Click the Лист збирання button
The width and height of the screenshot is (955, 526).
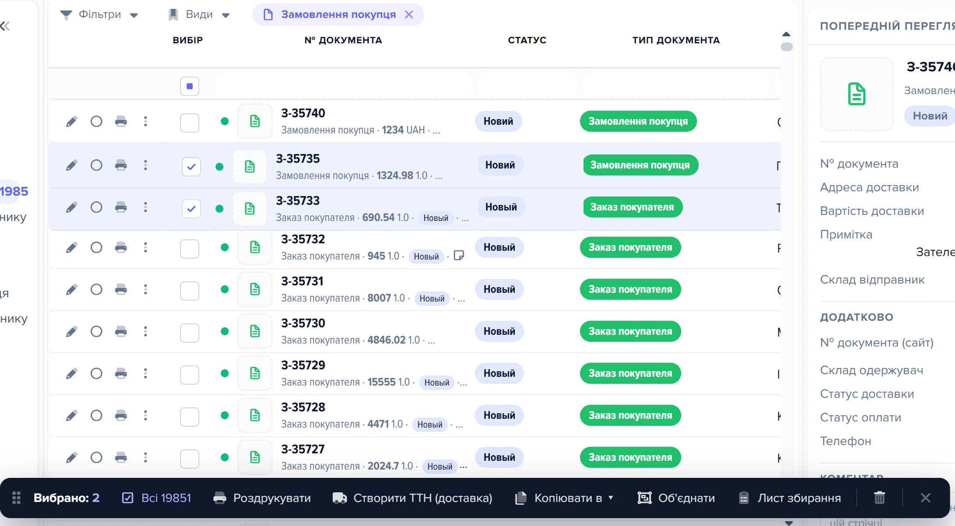[x=789, y=498]
